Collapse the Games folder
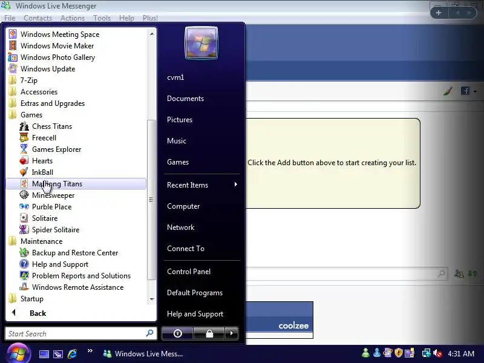The image size is (484, 363). coord(31,115)
